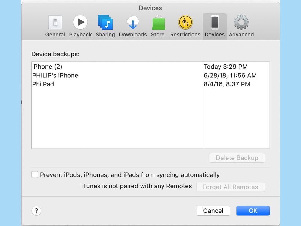Enable prevent automatic syncing checkbox
301x226 pixels.
tap(35, 174)
